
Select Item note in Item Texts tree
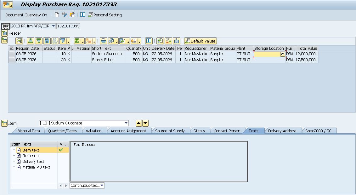click(x=31, y=156)
